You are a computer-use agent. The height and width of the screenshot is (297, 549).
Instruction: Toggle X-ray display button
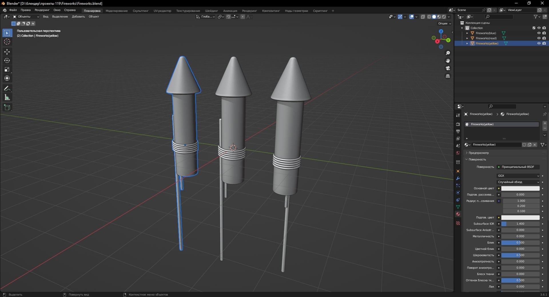coord(423,17)
